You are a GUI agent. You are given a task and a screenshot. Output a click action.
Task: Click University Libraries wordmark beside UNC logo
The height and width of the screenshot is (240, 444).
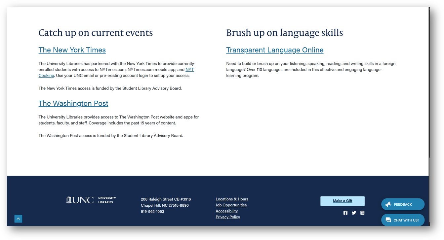point(107,200)
